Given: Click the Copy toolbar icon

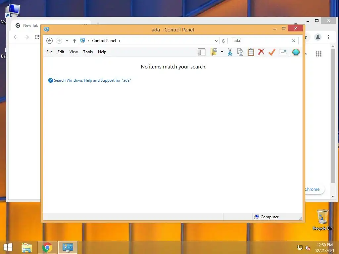Looking at the screenshot, I should [240, 52].
